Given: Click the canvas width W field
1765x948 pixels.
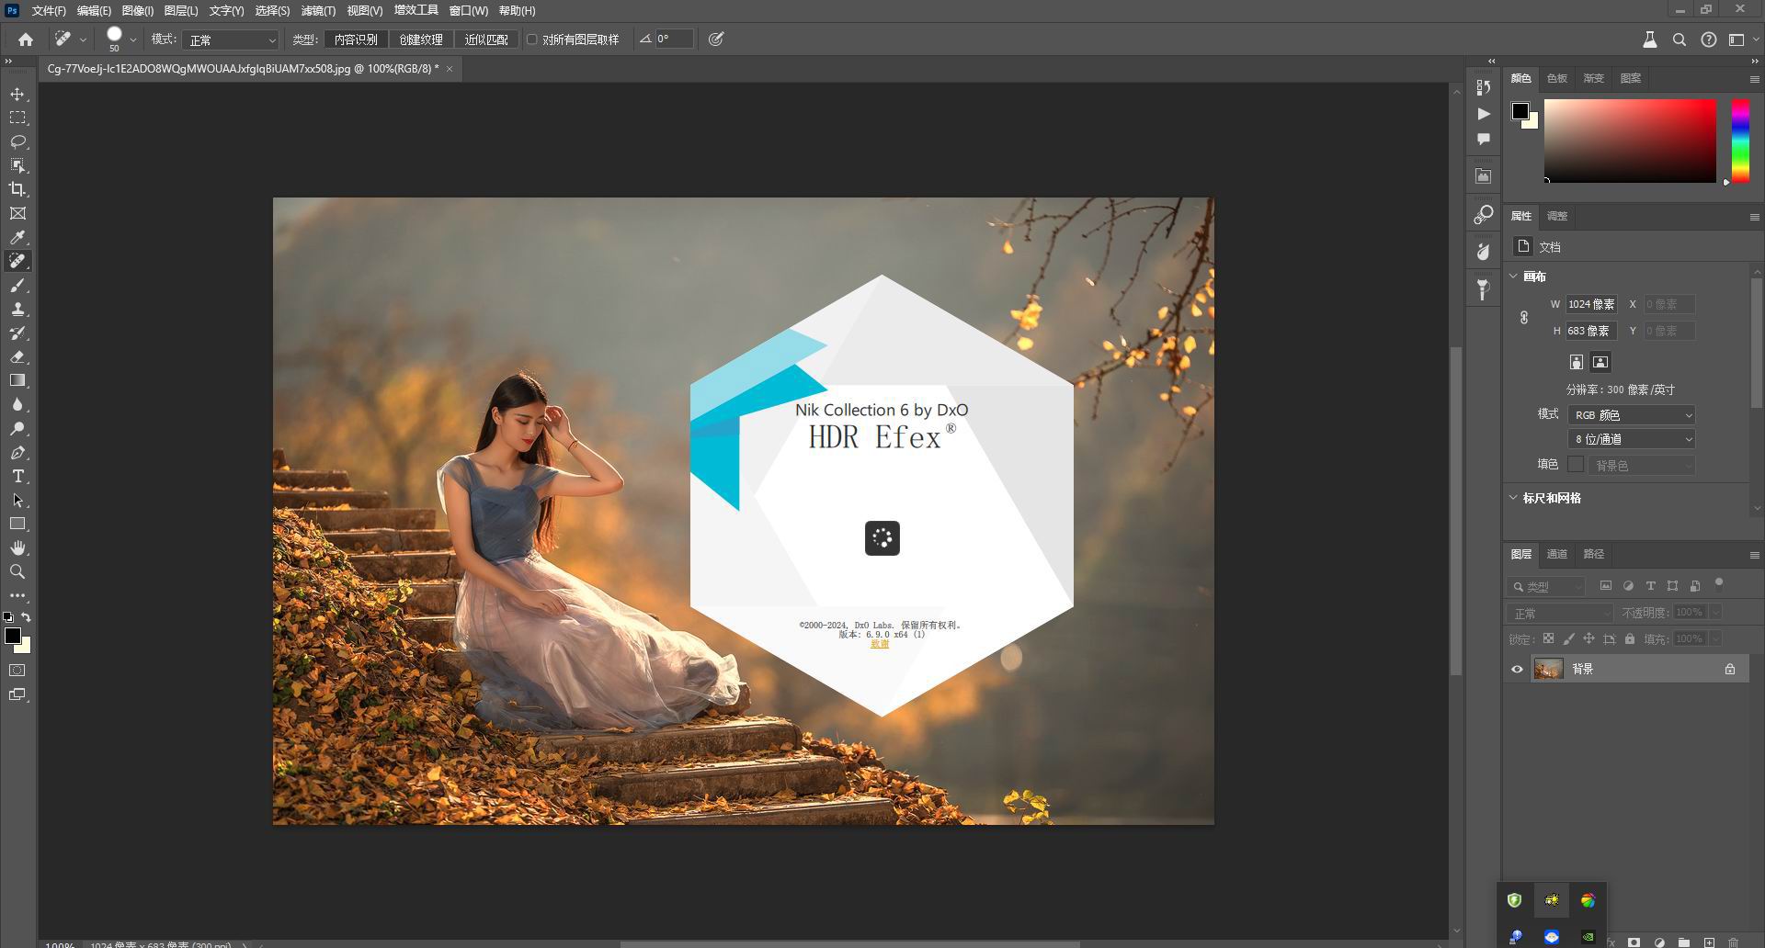Looking at the screenshot, I should coord(1591,304).
